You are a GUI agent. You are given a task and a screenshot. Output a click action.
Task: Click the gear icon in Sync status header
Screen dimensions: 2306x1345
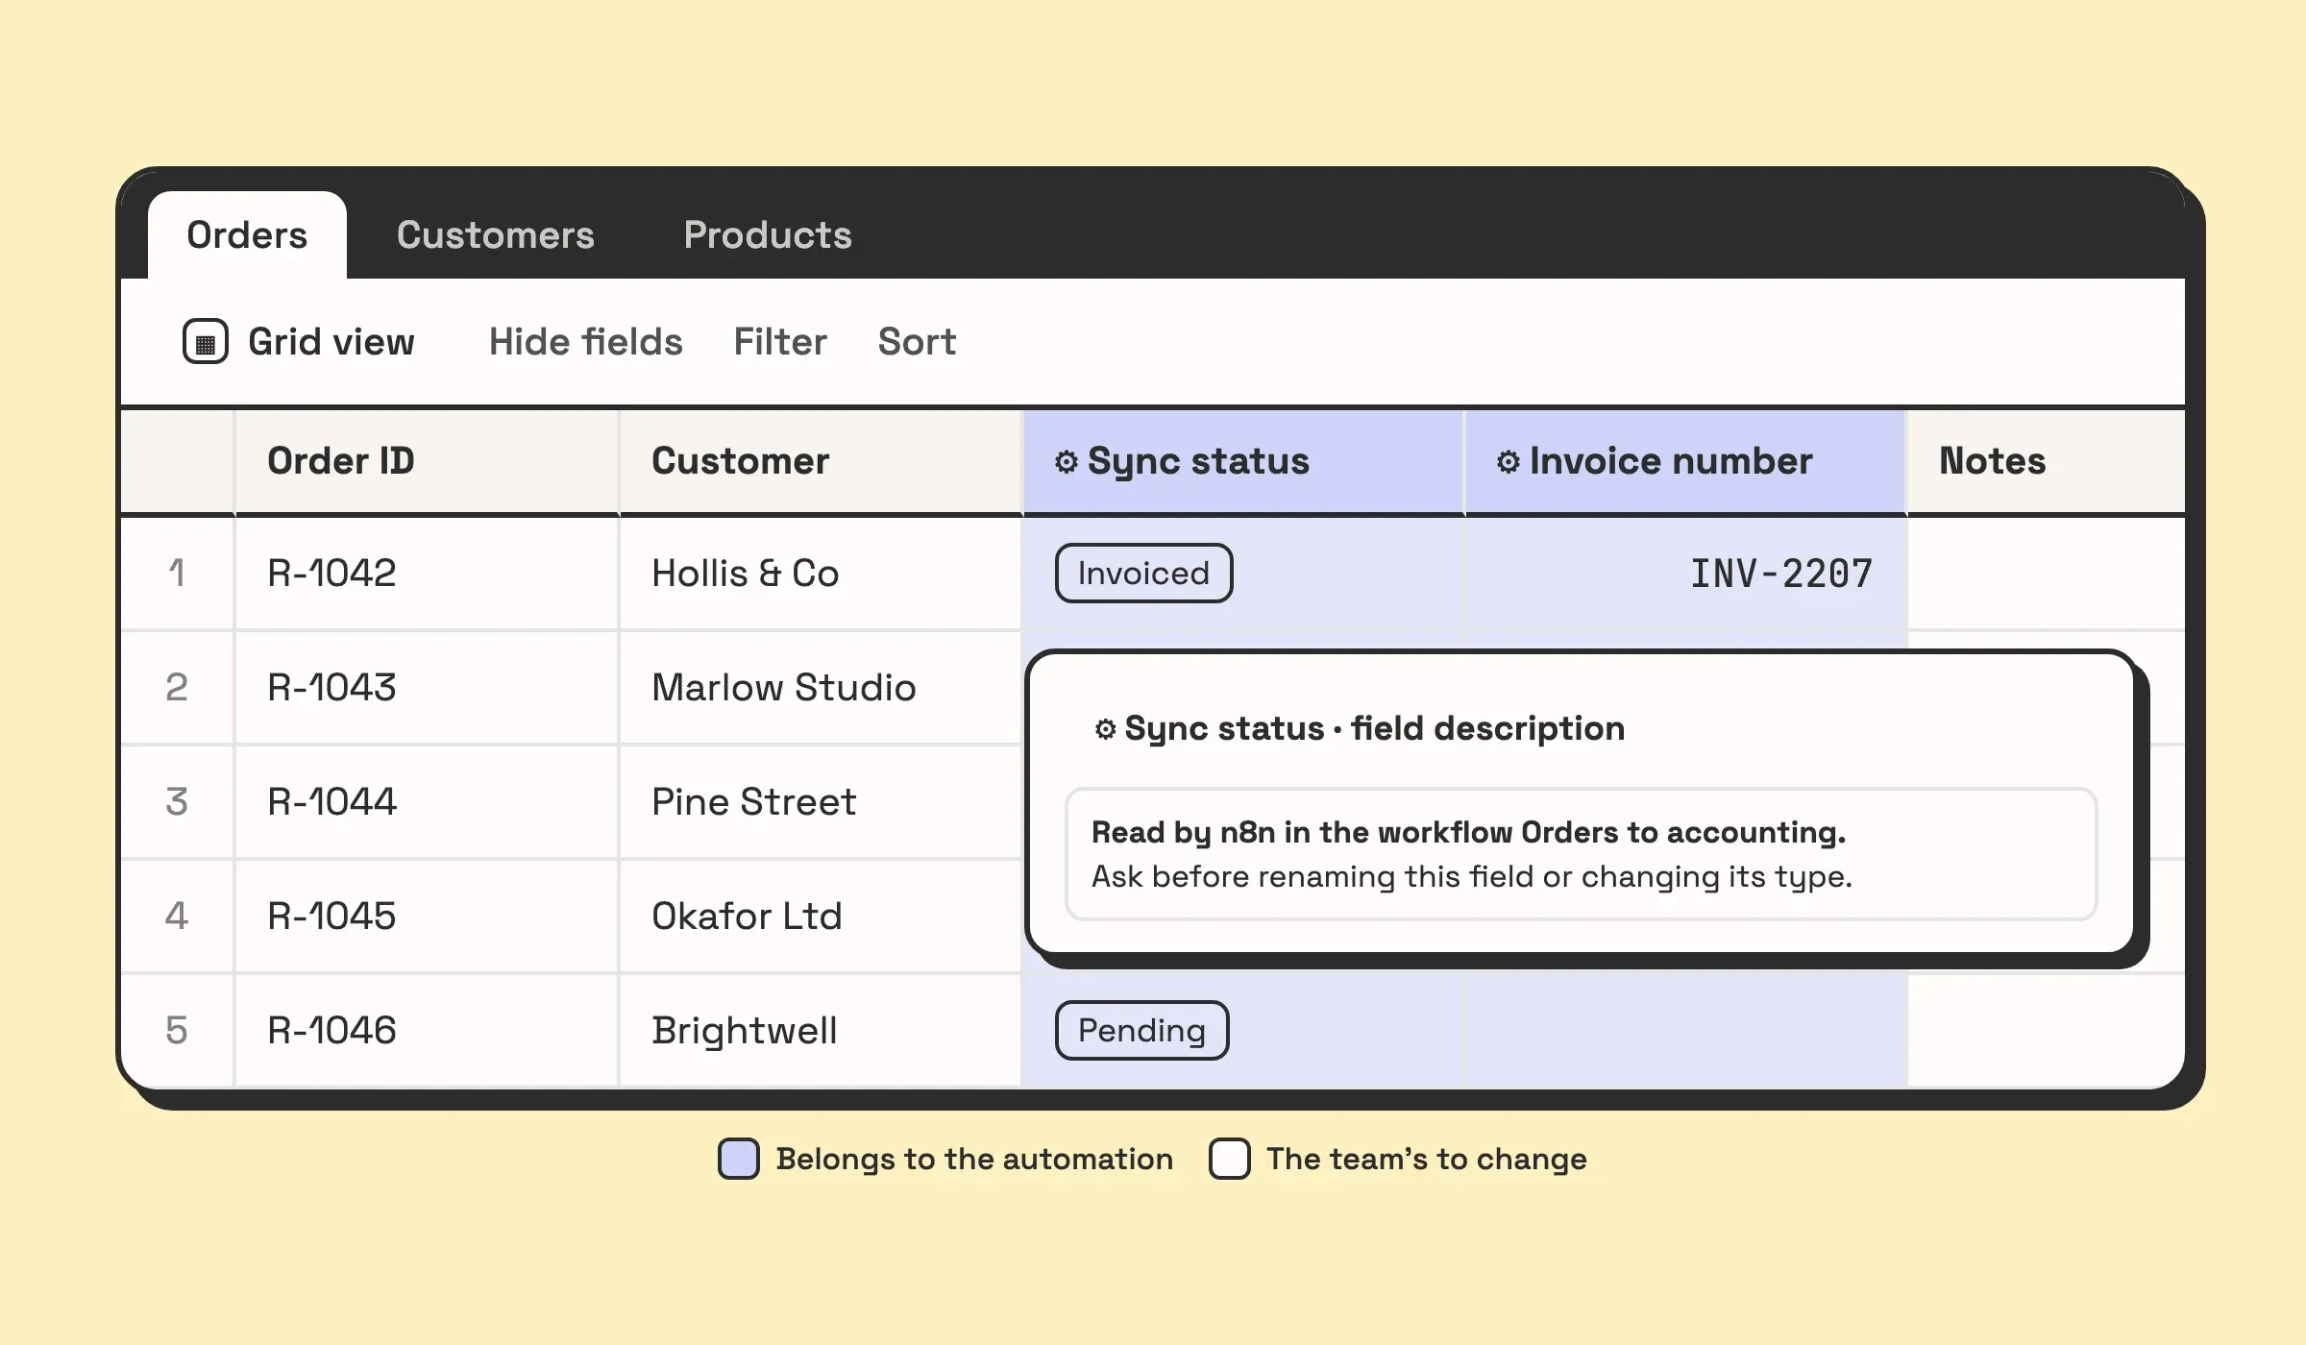[x=1067, y=462]
